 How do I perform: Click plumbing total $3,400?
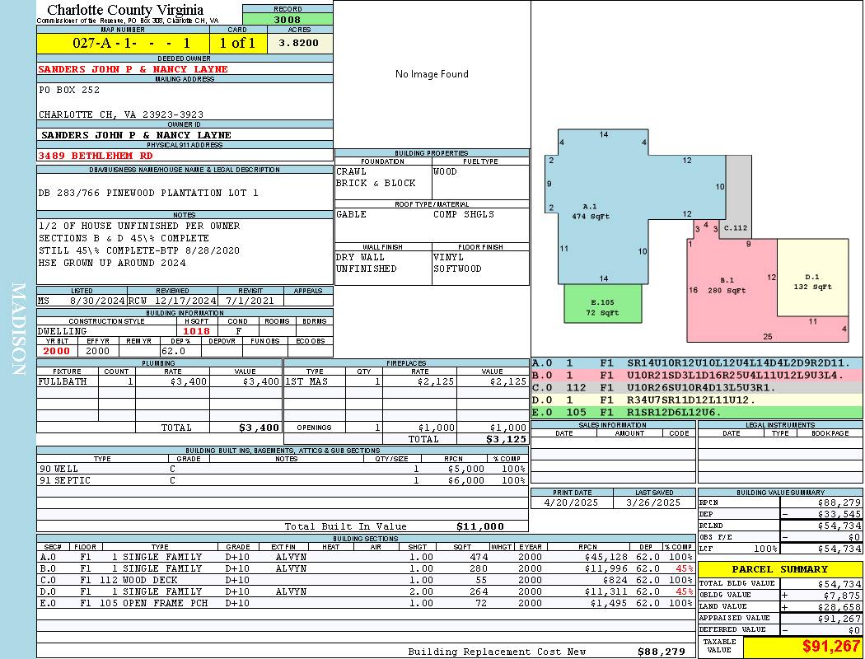point(259,428)
